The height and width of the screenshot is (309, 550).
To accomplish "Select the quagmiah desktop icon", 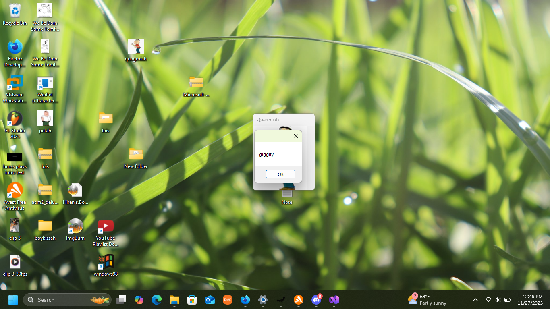I will (136, 50).
